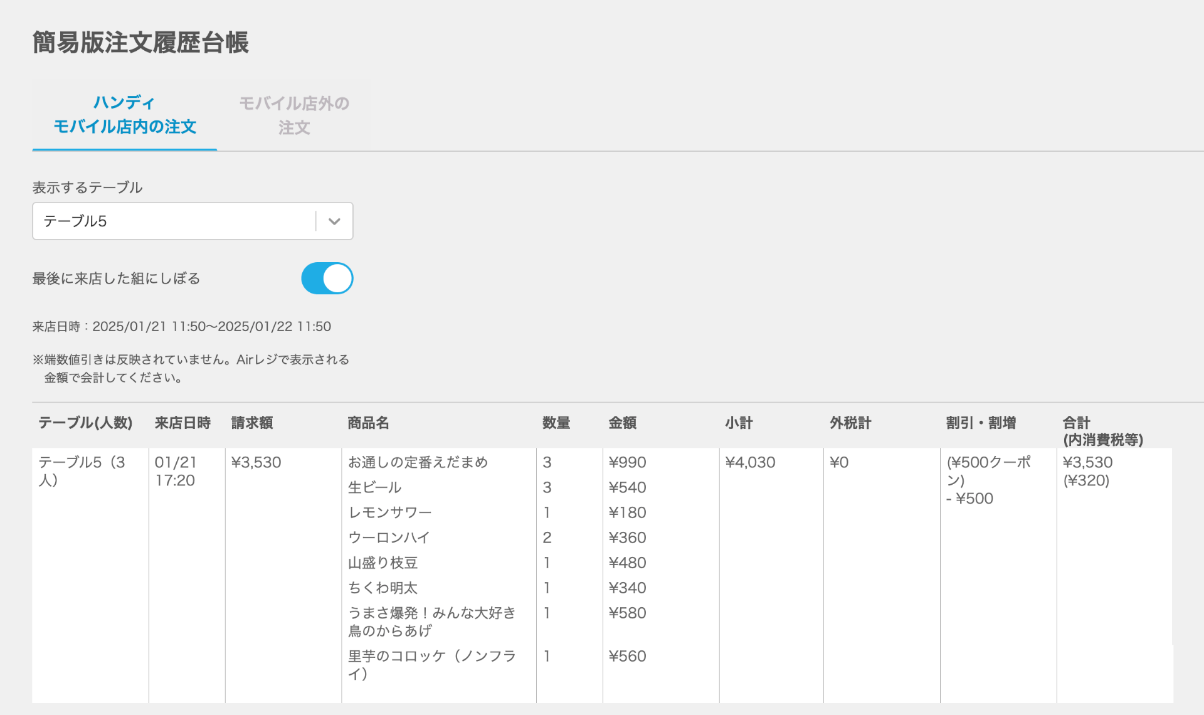The image size is (1204, 715).
Task: Click the 数量 column header
Action: tap(556, 423)
